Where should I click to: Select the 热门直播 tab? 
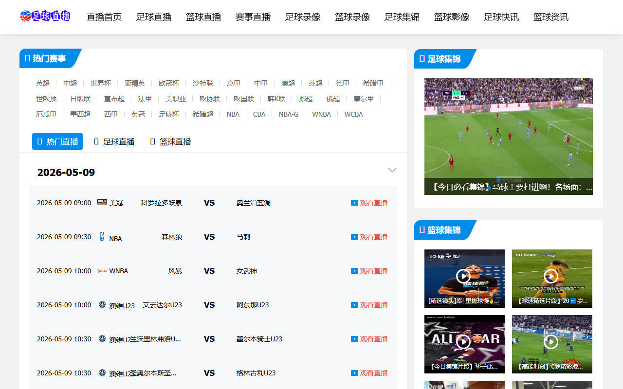click(x=57, y=141)
